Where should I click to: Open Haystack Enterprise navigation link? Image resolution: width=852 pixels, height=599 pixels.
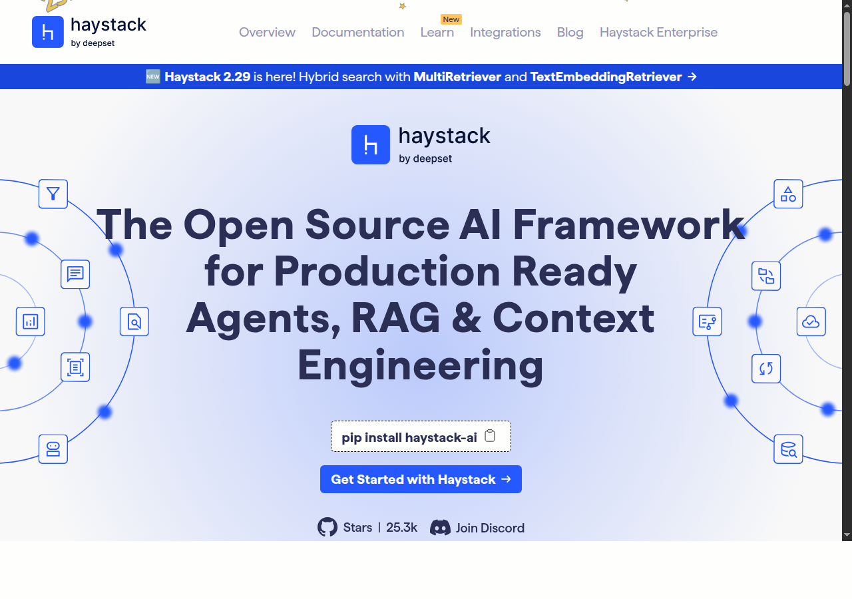[x=658, y=32]
